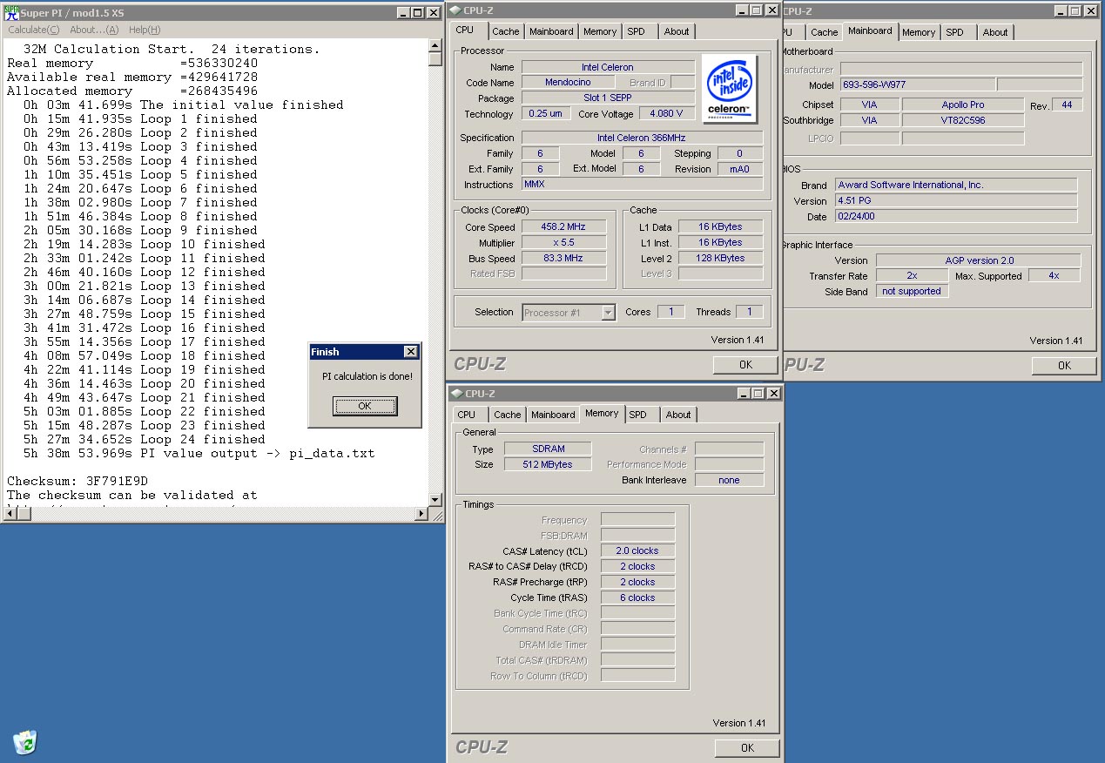
Task: Open Cache tab in Mainboard window
Action: (x=825, y=32)
